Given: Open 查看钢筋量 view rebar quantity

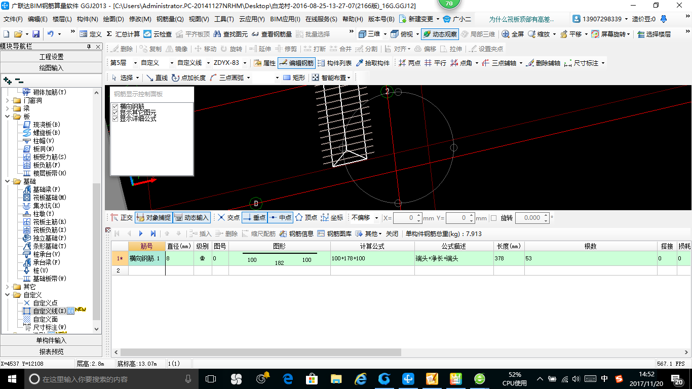Looking at the screenshot, I should click(272, 34).
